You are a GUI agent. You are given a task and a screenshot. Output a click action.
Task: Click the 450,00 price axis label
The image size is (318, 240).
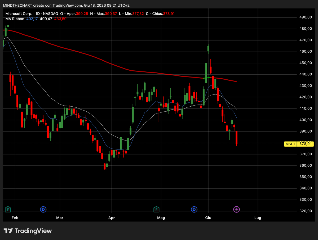point(305,63)
